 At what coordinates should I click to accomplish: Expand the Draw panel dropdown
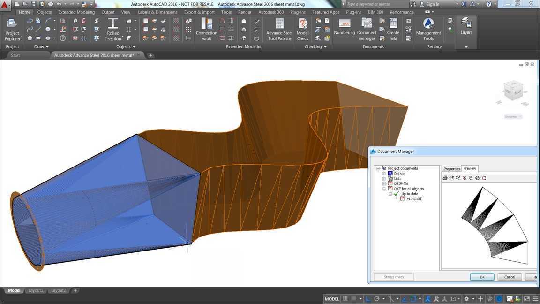coord(41,47)
